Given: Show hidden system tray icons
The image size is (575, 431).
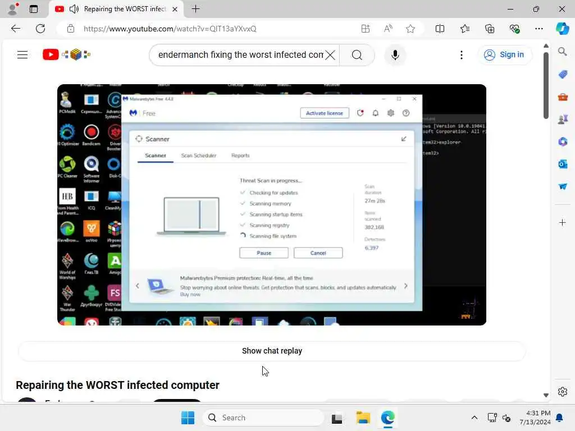Looking at the screenshot, I should [474, 418].
